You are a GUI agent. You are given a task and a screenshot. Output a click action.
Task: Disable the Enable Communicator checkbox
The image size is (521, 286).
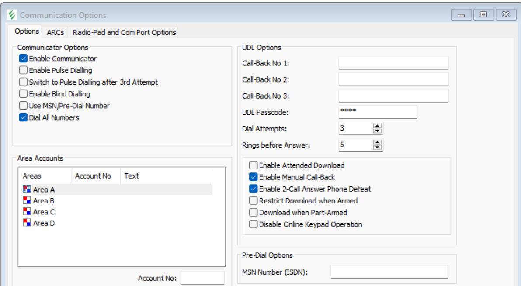[24, 59]
